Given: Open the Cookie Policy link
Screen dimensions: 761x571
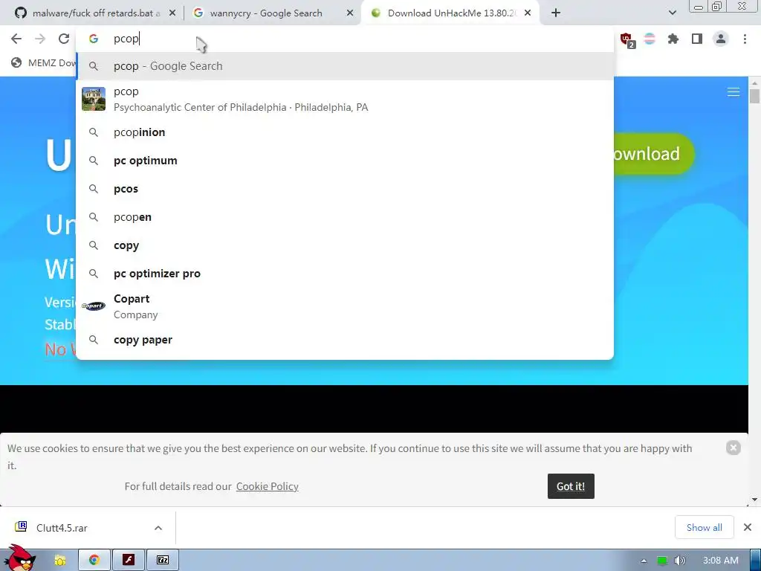Looking at the screenshot, I should tap(268, 486).
